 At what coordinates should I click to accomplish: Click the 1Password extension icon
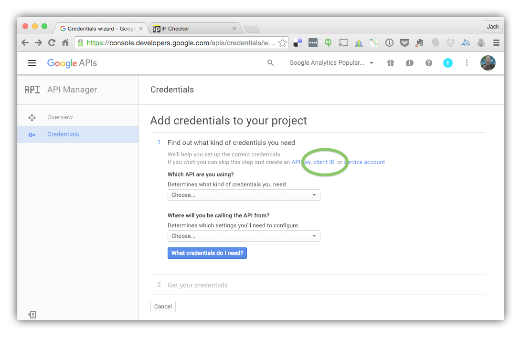(389, 43)
